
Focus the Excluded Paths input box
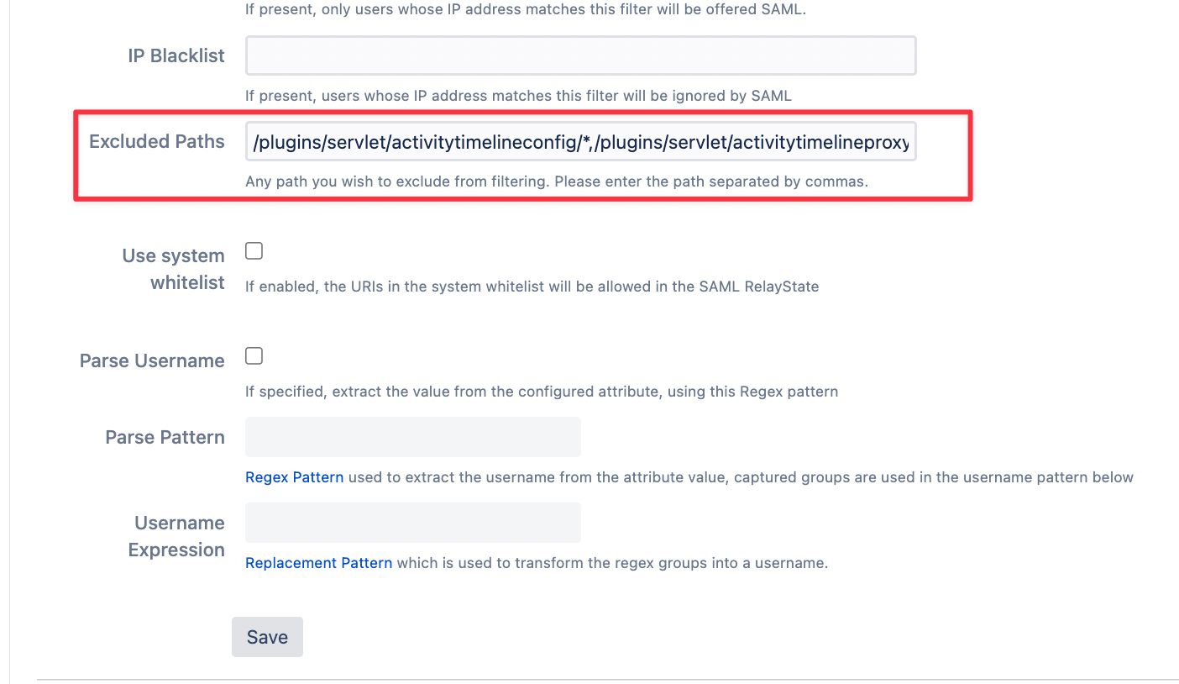point(579,142)
